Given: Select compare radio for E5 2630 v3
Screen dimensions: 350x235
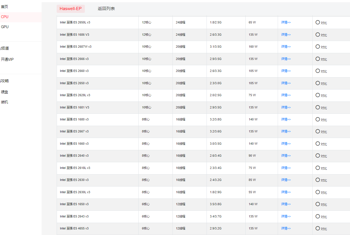Looking at the screenshot, I should [x=318, y=180].
